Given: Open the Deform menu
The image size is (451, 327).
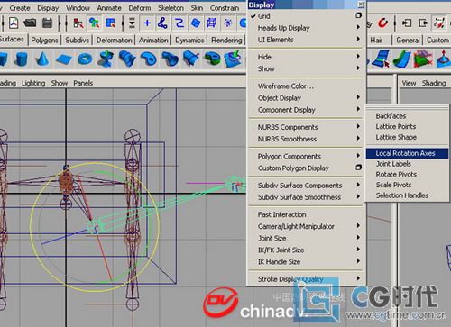Looking at the screenshot, I should (x=140, y=8).
